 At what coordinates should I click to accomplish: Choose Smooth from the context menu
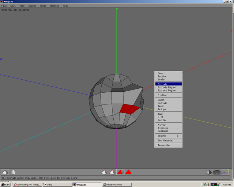coord(168,136)
